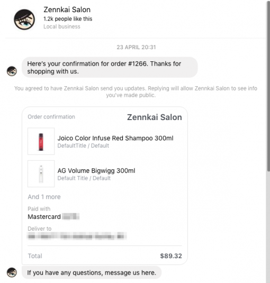The image size is (270, 283).
Task: Click the Local business category label
Action: pos(62,26)
